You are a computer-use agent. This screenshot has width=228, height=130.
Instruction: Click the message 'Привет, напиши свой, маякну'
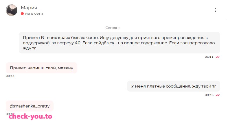(41, 68)
